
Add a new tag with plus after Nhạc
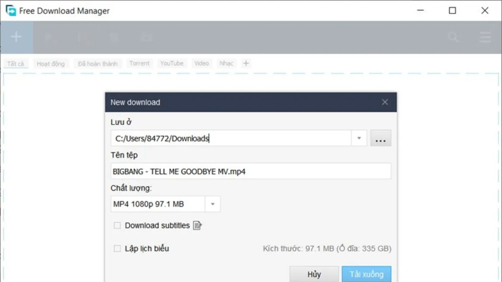point(246,64)
